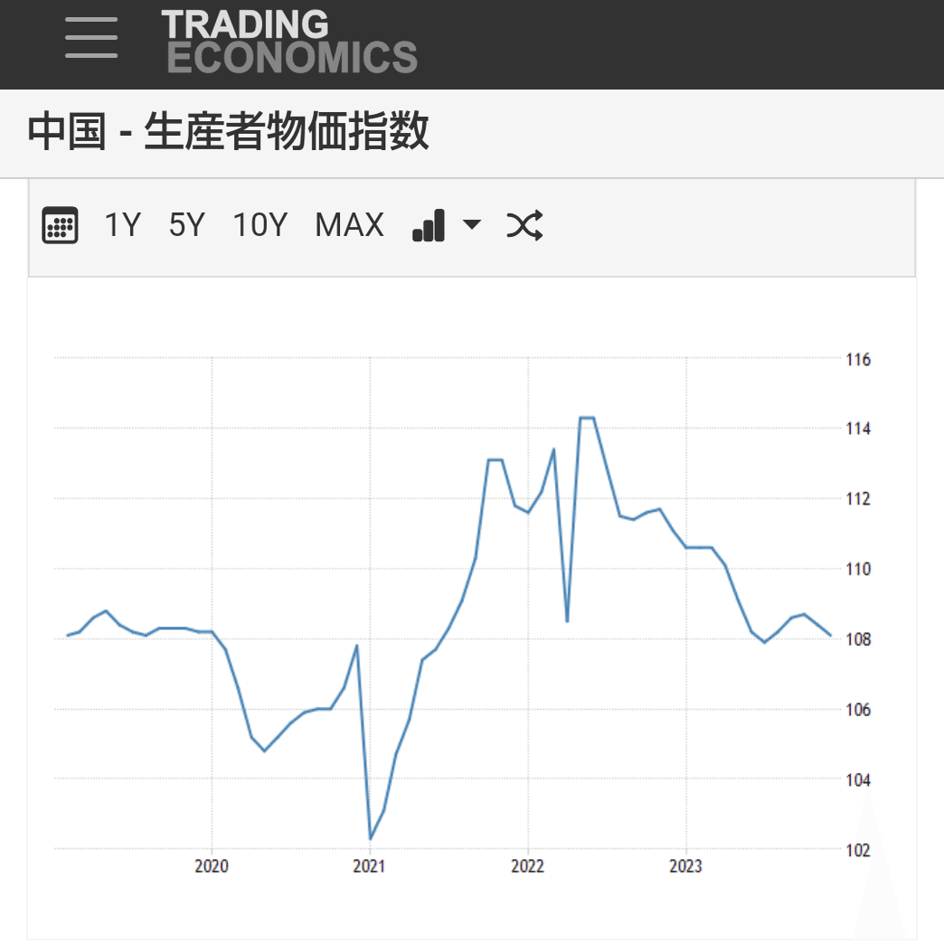This screenshot has width=944, height=944.
Task: Open the calendar date range picker
Action: point(60,225)
